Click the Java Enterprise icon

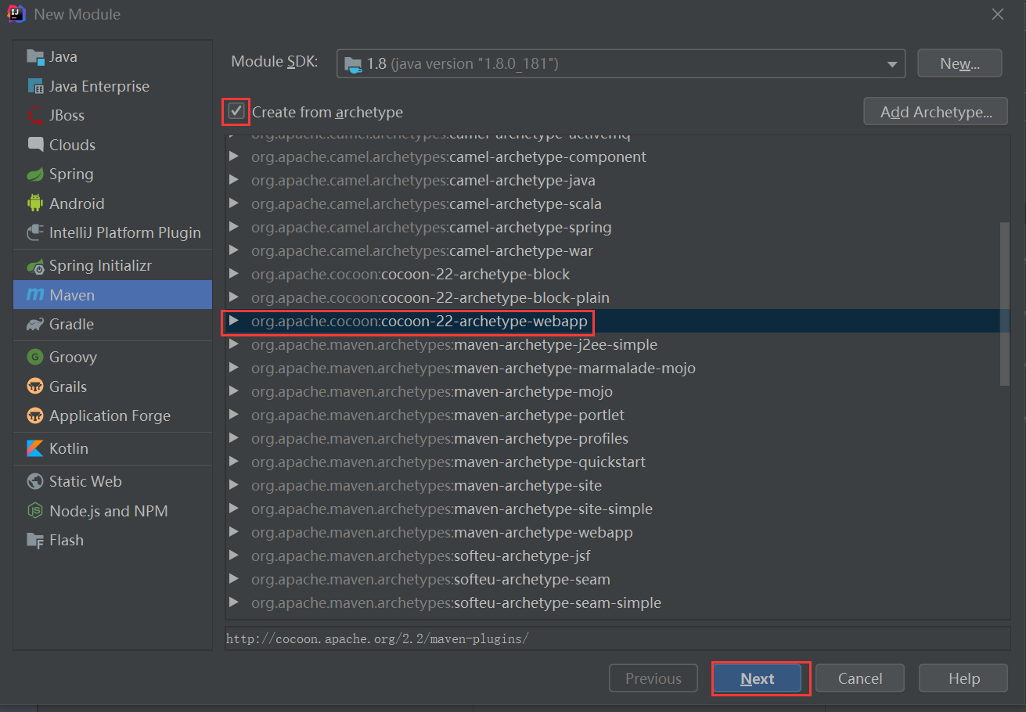pyautogui.click(x=35, y=86)
